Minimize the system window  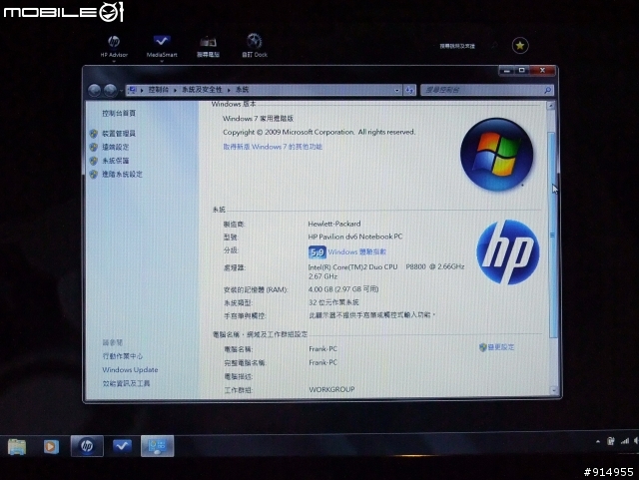tap(506, 71)
